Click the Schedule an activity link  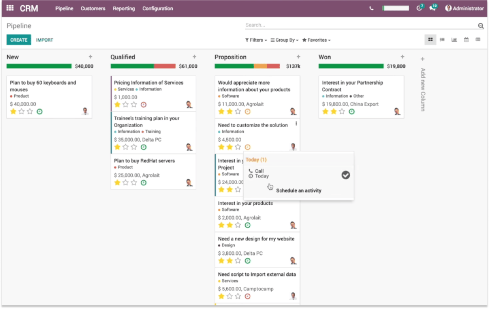pyautogui.click(x=299, y=190)
